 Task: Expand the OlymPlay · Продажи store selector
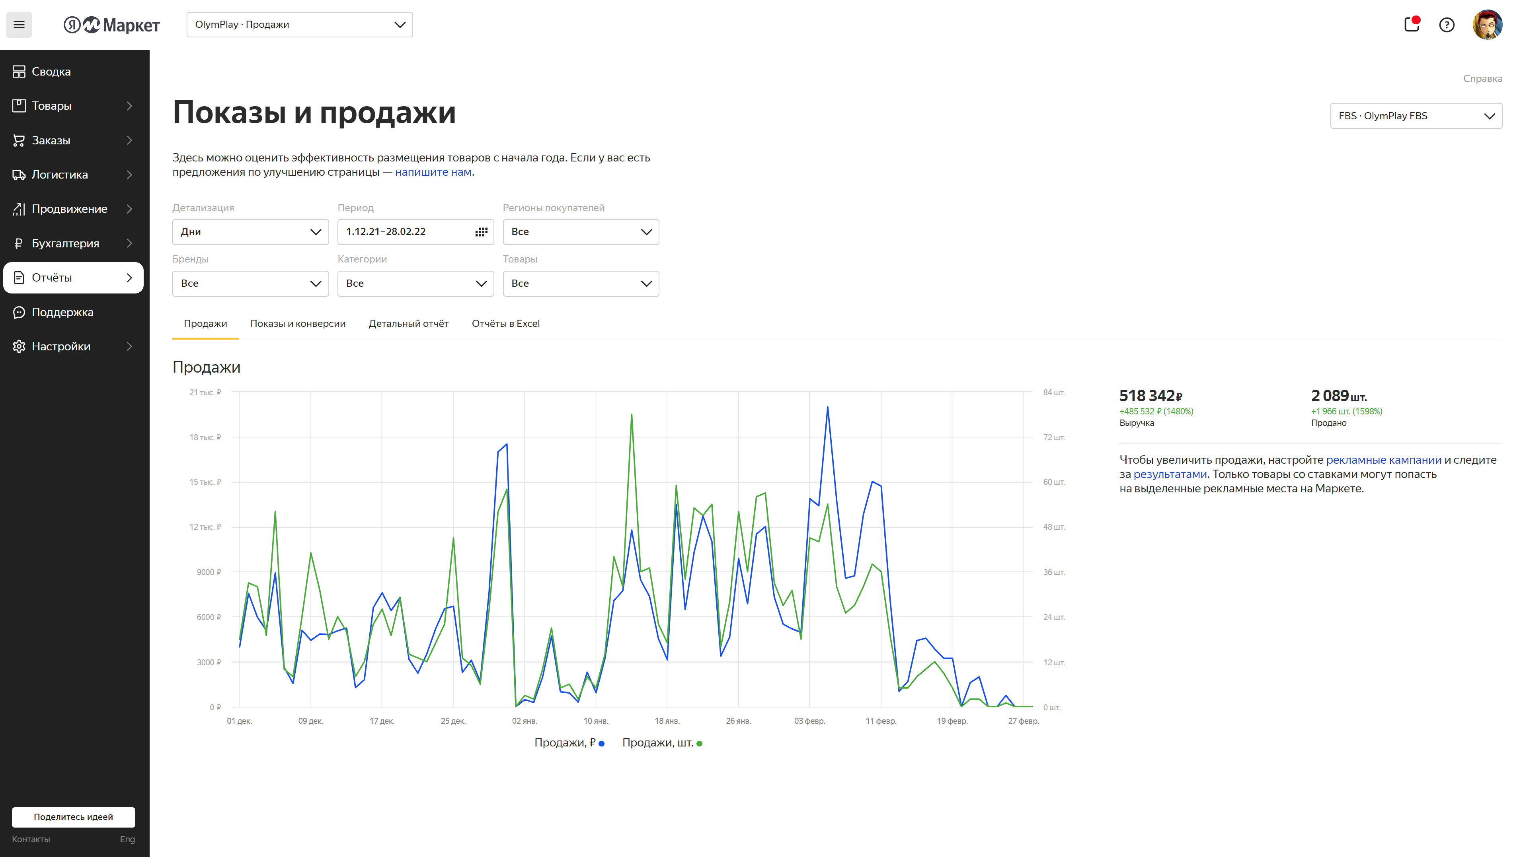(300, 25)
